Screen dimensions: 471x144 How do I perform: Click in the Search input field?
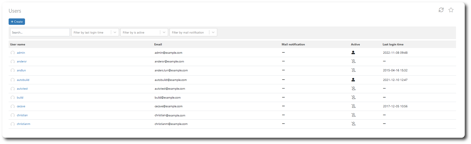click(x=40, y=32)
